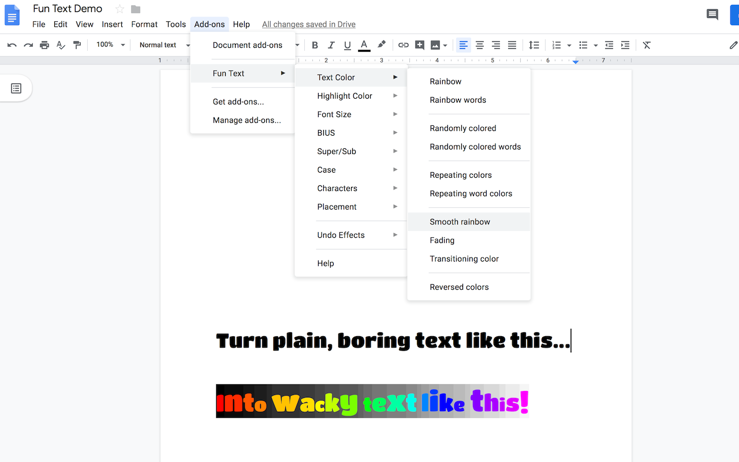
Task: Expand the BIUS submenu
Action: [351, 133]
